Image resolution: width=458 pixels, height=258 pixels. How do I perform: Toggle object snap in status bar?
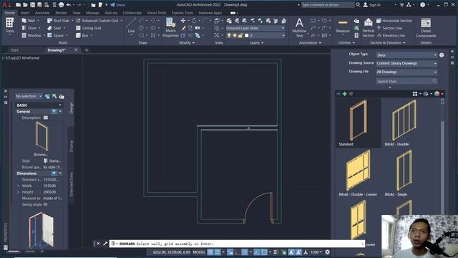click(x=264, y=252)
